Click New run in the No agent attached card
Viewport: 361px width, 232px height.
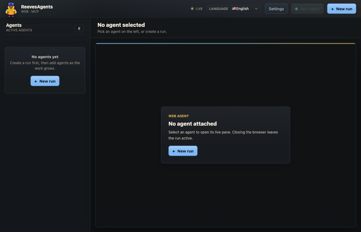183,151
